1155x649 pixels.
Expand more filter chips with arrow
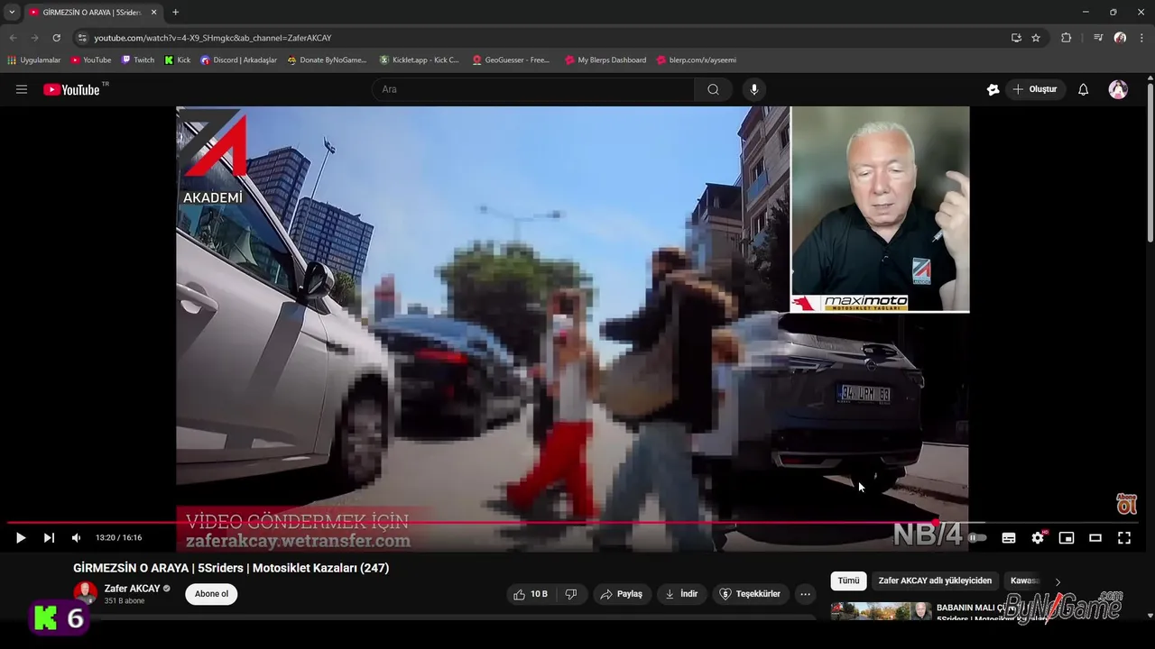[1058, 581]
